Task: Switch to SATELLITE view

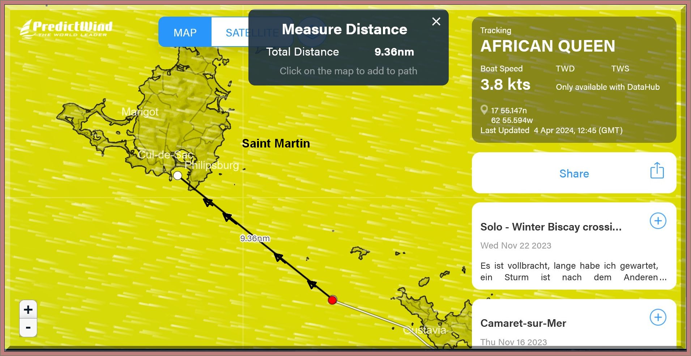Action: click(235, 32)
